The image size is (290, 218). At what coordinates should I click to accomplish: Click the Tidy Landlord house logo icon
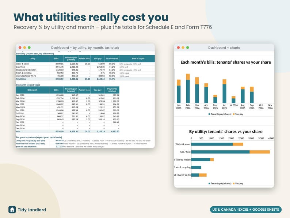(x=12, y=210)
